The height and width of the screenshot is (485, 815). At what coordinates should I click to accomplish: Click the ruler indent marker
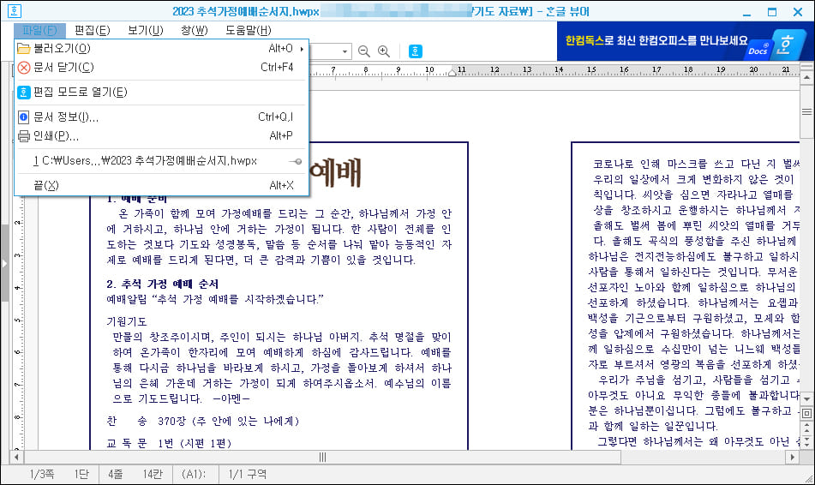(x=452, y=72)
